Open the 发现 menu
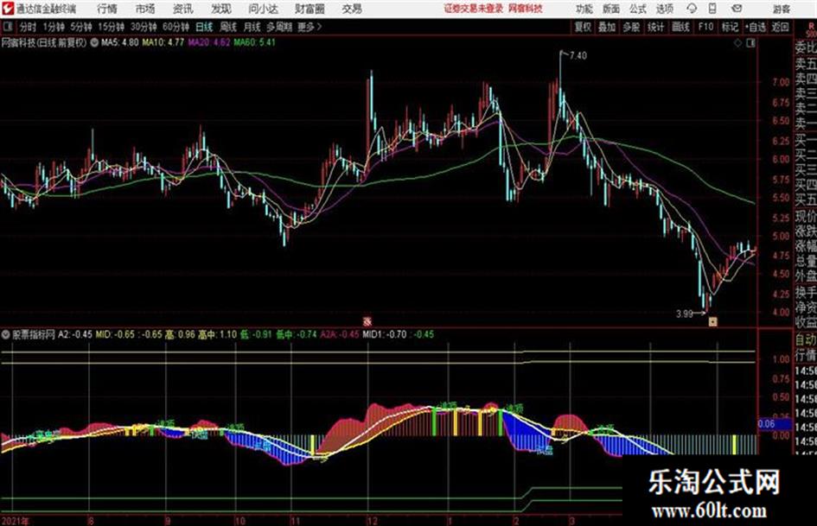The image size is (817, 526). (x=221, y=9)
